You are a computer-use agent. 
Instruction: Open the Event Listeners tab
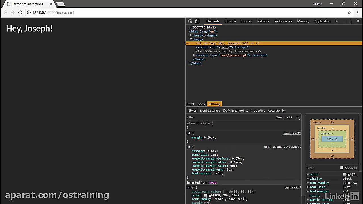pos(210,110)
